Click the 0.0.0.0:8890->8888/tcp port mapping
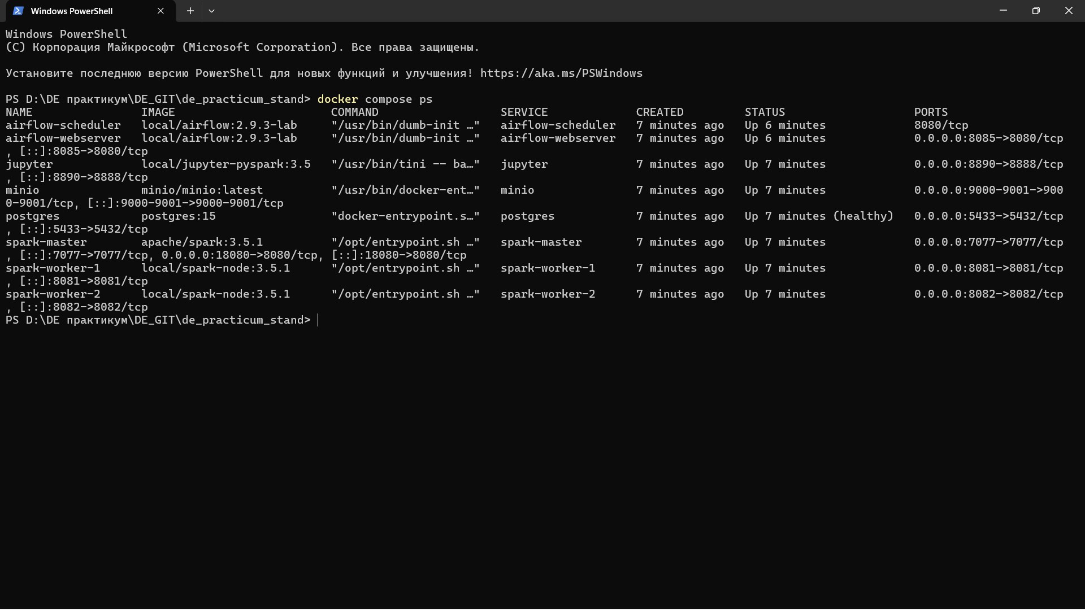Image resolution: width=1085 pixels, height=610 pixels. [989, 164]
